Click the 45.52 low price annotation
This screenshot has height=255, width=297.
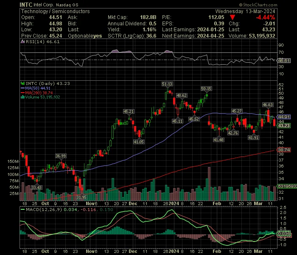pos(194,119)
